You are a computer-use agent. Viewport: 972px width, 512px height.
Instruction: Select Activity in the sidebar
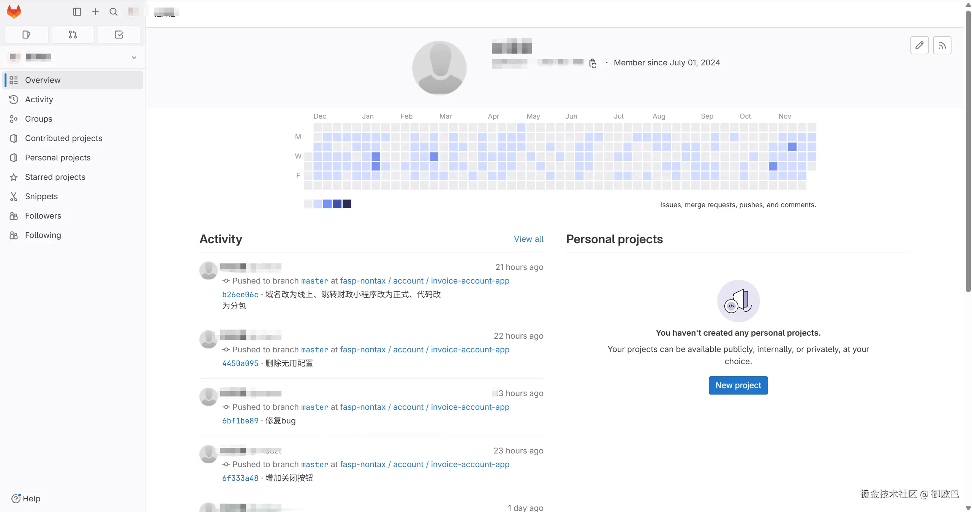click(x=39, y=100)
